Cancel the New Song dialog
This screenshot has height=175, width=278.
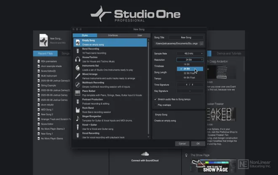click(x=182, y=144)
